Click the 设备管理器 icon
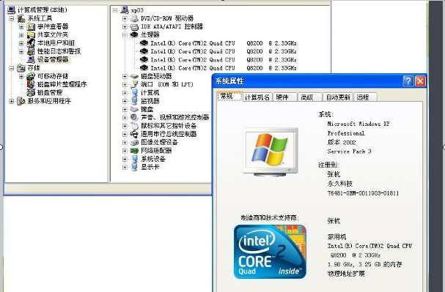 coord(31,60)
